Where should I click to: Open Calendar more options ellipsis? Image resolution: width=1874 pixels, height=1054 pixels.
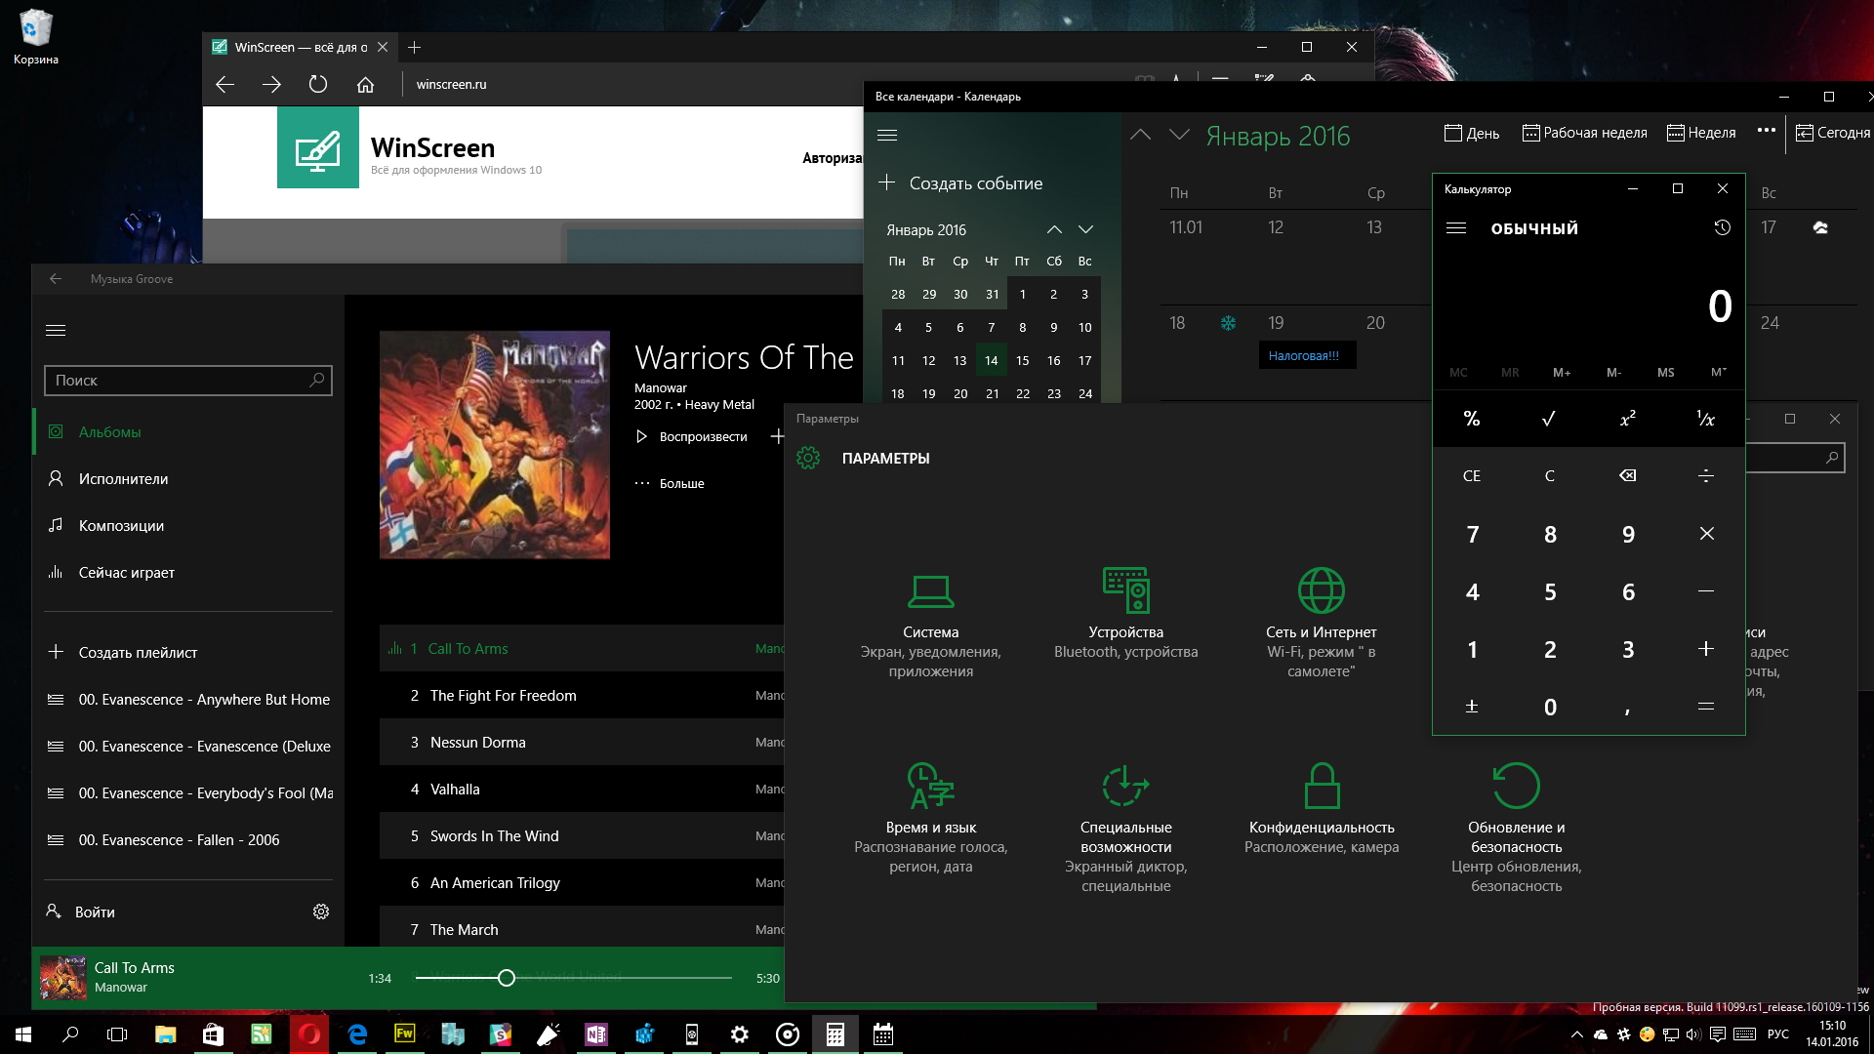click(x=1767, y=131)
